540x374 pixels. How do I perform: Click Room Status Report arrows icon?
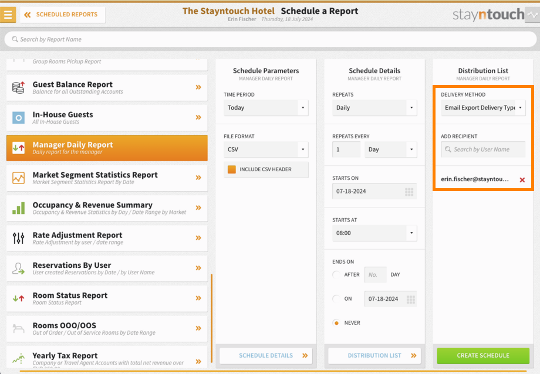point(19,298)
